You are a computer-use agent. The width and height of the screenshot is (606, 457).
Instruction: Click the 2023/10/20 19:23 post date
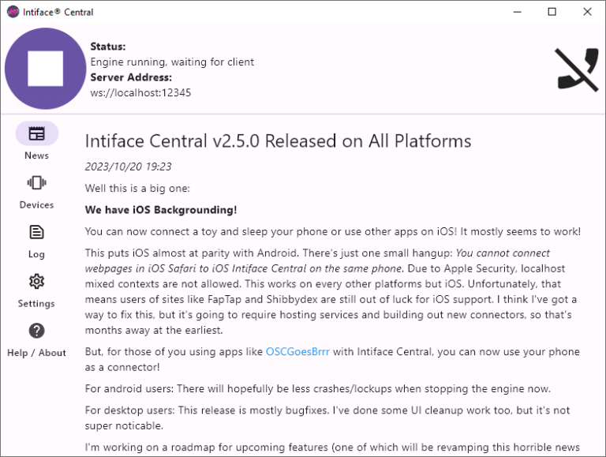coord(128,167)
